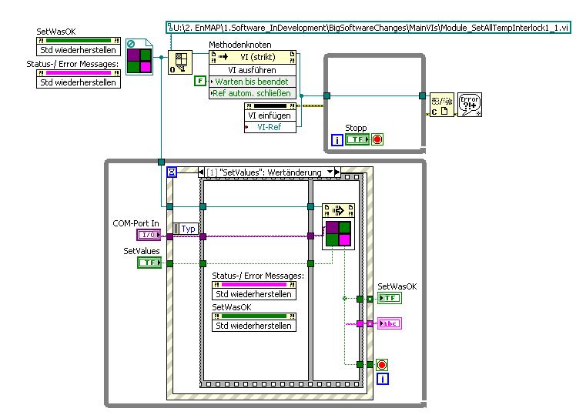Click the COM-Port In label

(136, 223)
